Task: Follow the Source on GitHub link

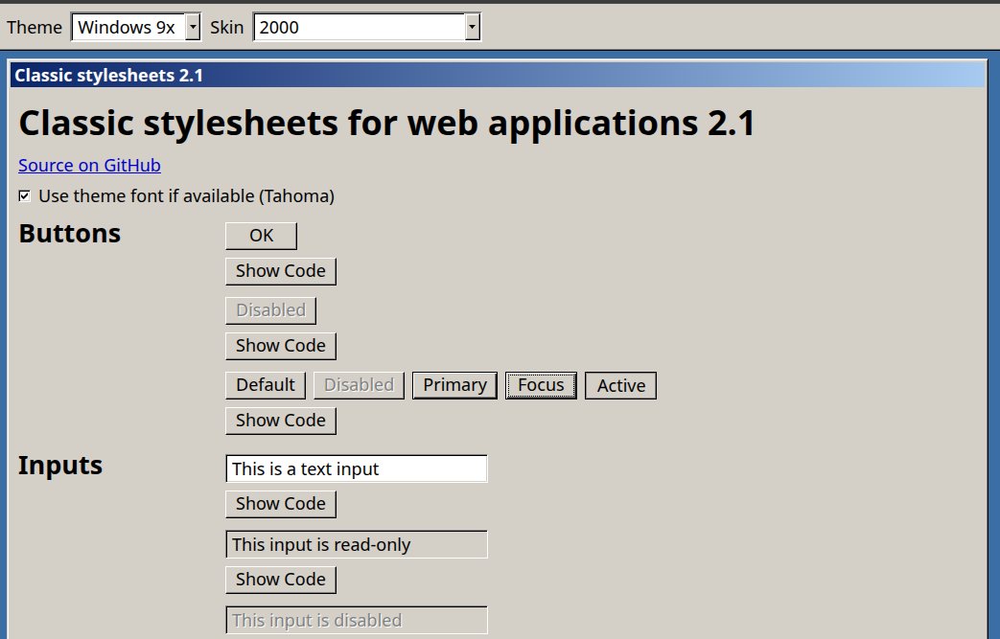Action: [x=89, y=166]
